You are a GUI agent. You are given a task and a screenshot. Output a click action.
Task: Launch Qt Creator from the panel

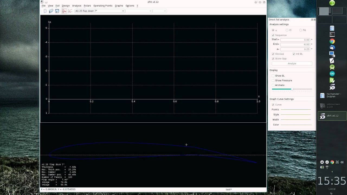(x=332, y=80)
